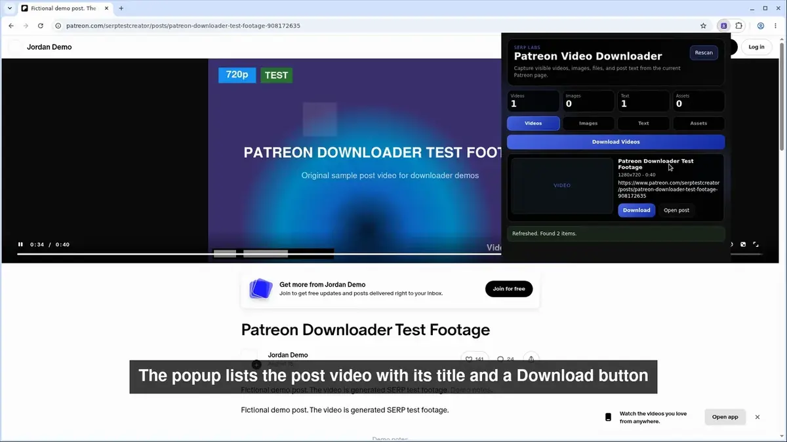Toggle picture-in-picture on the video
This screenshot has width=787, height=442.
(x=743, y=244)
